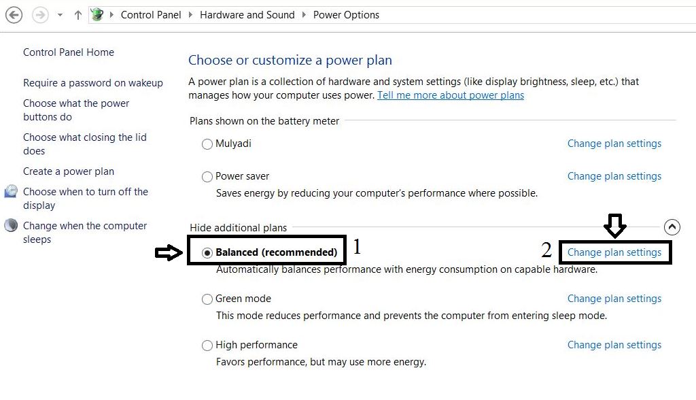696x400 pixels.
Task: Select the High performance plan
Action: [x=207, y=346]
